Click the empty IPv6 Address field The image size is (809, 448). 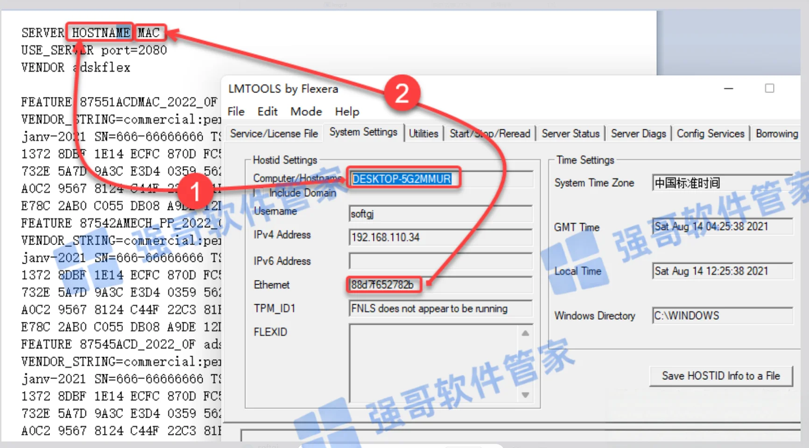[x=441, y=261]
